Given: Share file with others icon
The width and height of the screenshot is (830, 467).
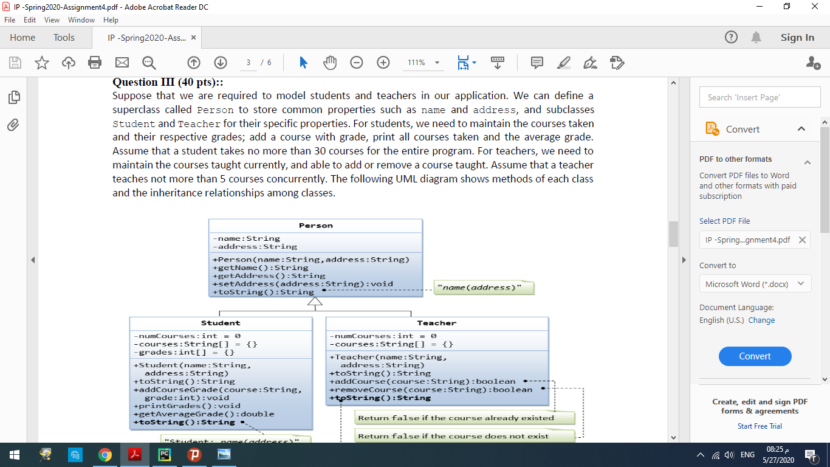Looking at the screenshot, I should pos(813,63).
